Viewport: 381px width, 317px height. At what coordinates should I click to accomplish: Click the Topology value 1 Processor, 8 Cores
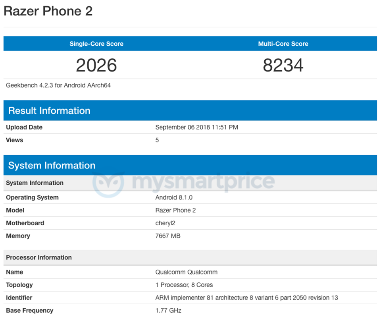click(184, 285)
